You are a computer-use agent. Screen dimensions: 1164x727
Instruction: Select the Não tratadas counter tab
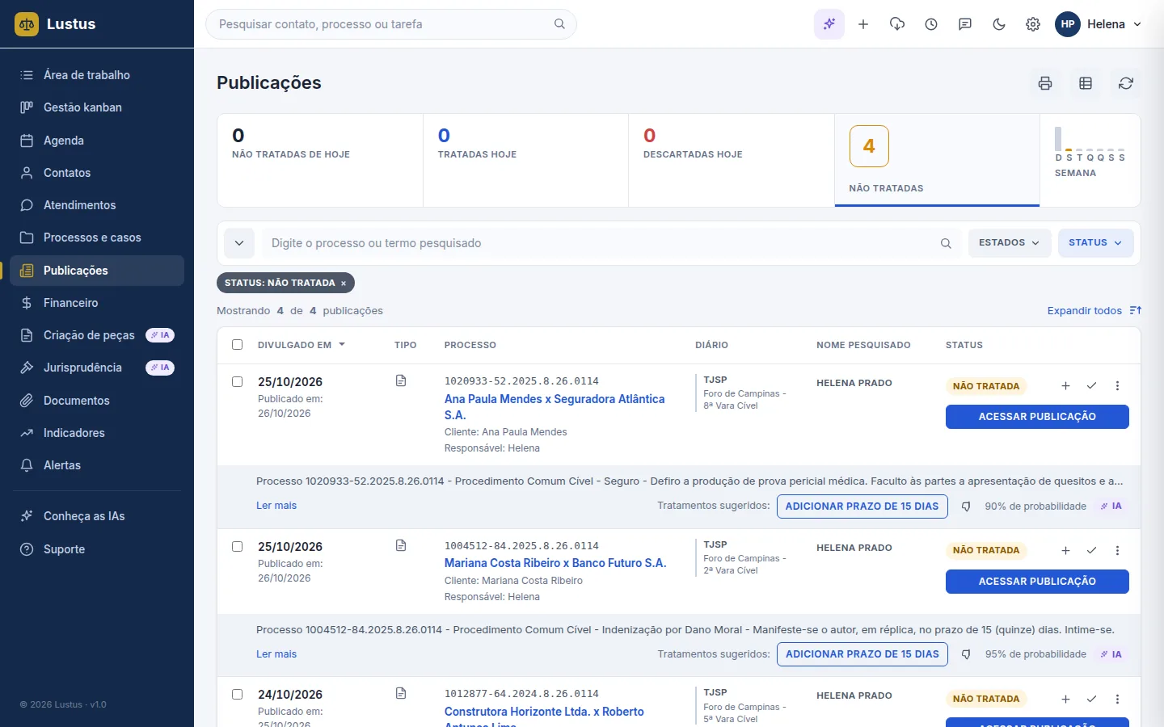[x=937, y=160]
